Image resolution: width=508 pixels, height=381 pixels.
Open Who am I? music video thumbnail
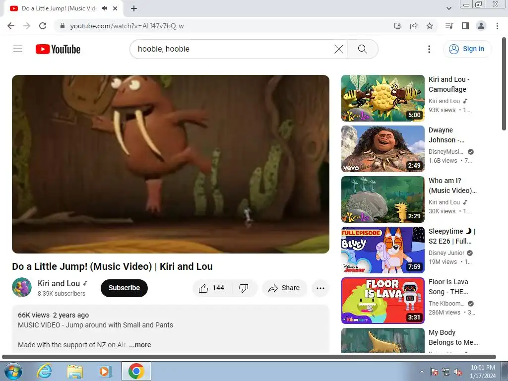[x=382, y=199]
